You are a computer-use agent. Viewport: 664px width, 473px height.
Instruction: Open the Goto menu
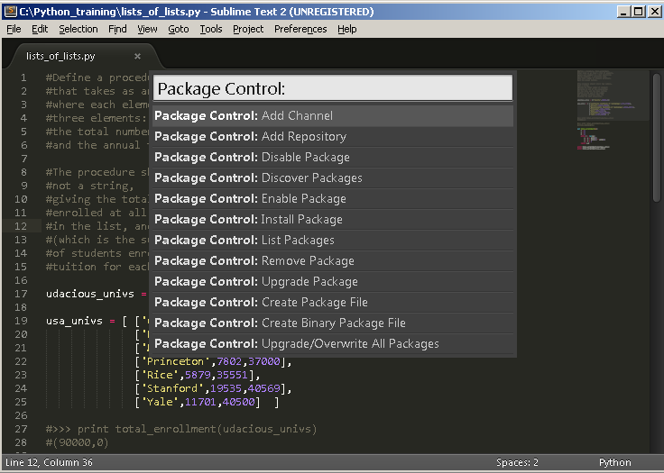pos(179,29)
